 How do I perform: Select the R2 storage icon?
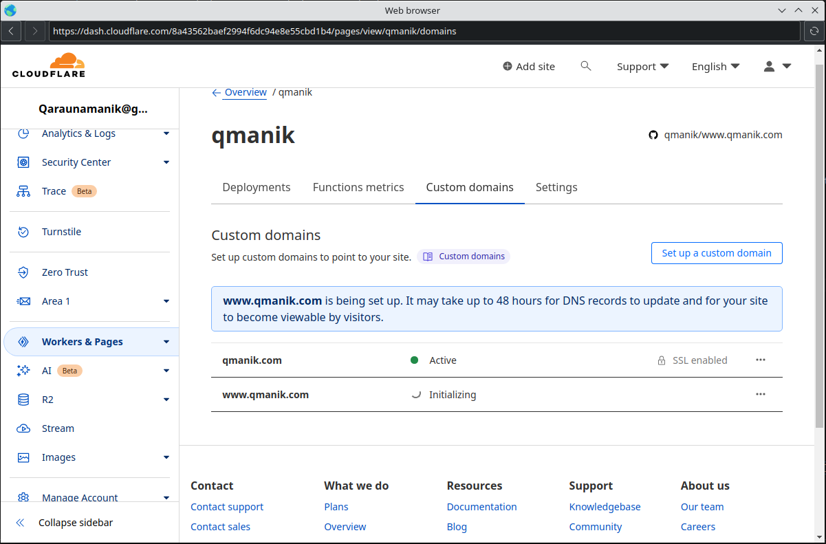23,399
